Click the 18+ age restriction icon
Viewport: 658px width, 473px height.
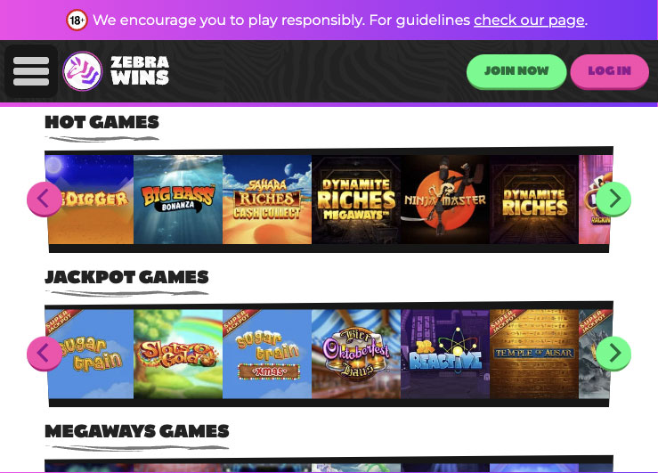point(77,20)
